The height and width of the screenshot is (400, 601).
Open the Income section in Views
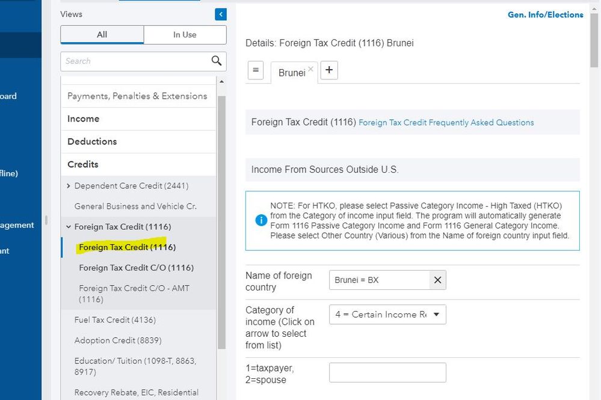click(x=84, y=119)
